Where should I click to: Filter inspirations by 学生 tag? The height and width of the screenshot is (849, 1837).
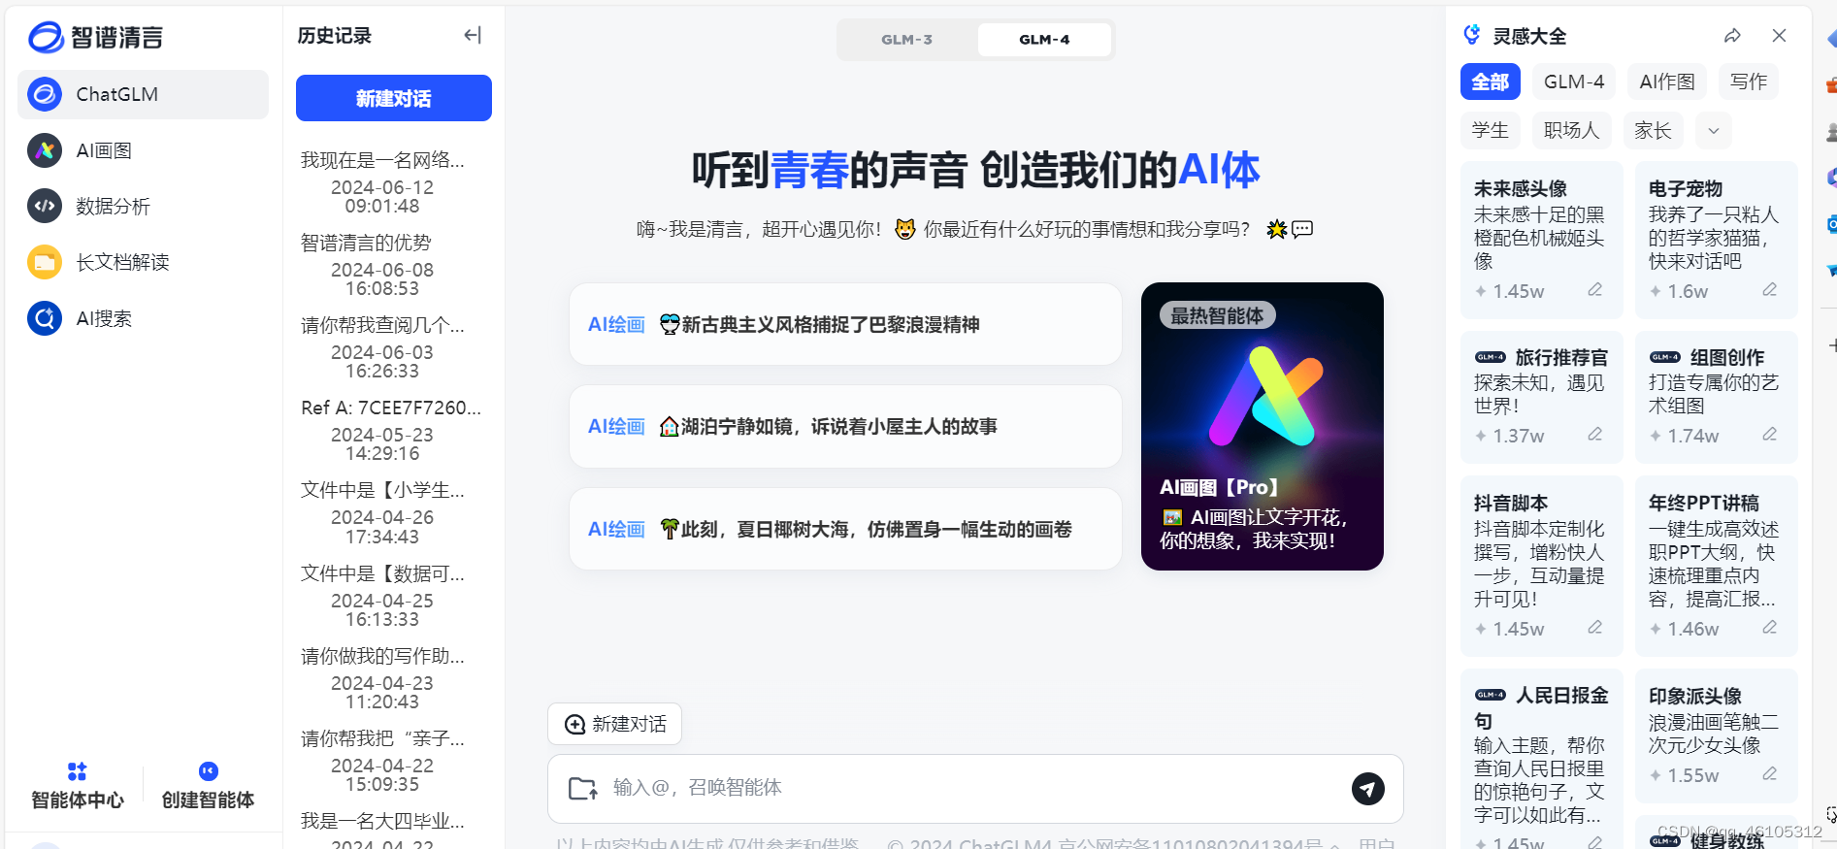tap(1491, 131)
